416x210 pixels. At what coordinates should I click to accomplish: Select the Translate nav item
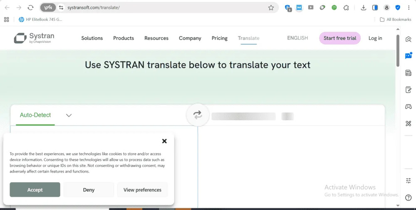pos(249,38)
